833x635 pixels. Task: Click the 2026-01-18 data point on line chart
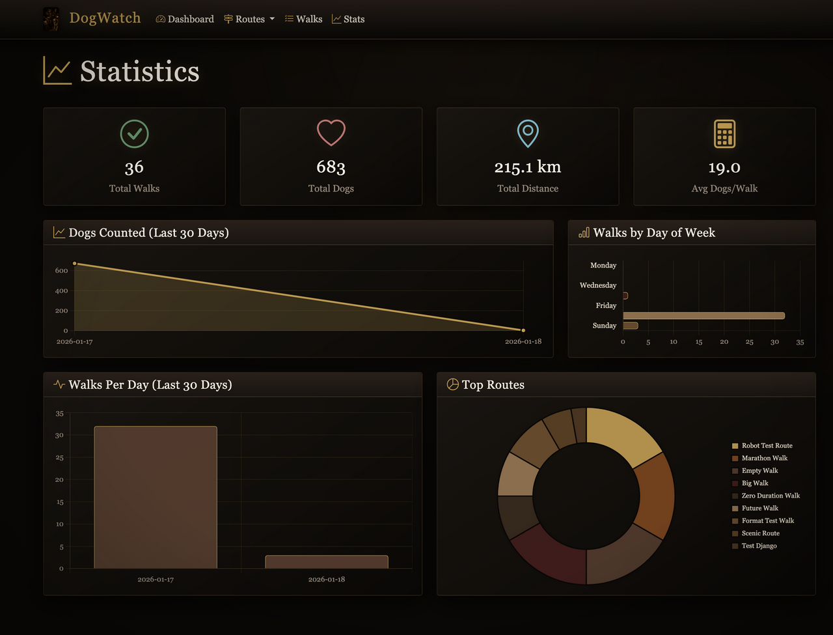pyautogui.click(x=523, y=330)
